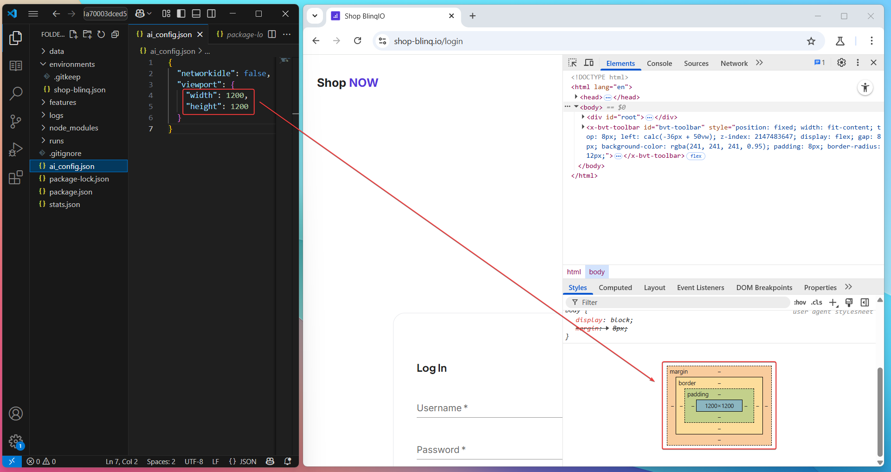The width and height of the screenshot is (891, 472).
Task: Bookmark this page with the star icon
Action: pyautogui.click(x=811, y=41)
